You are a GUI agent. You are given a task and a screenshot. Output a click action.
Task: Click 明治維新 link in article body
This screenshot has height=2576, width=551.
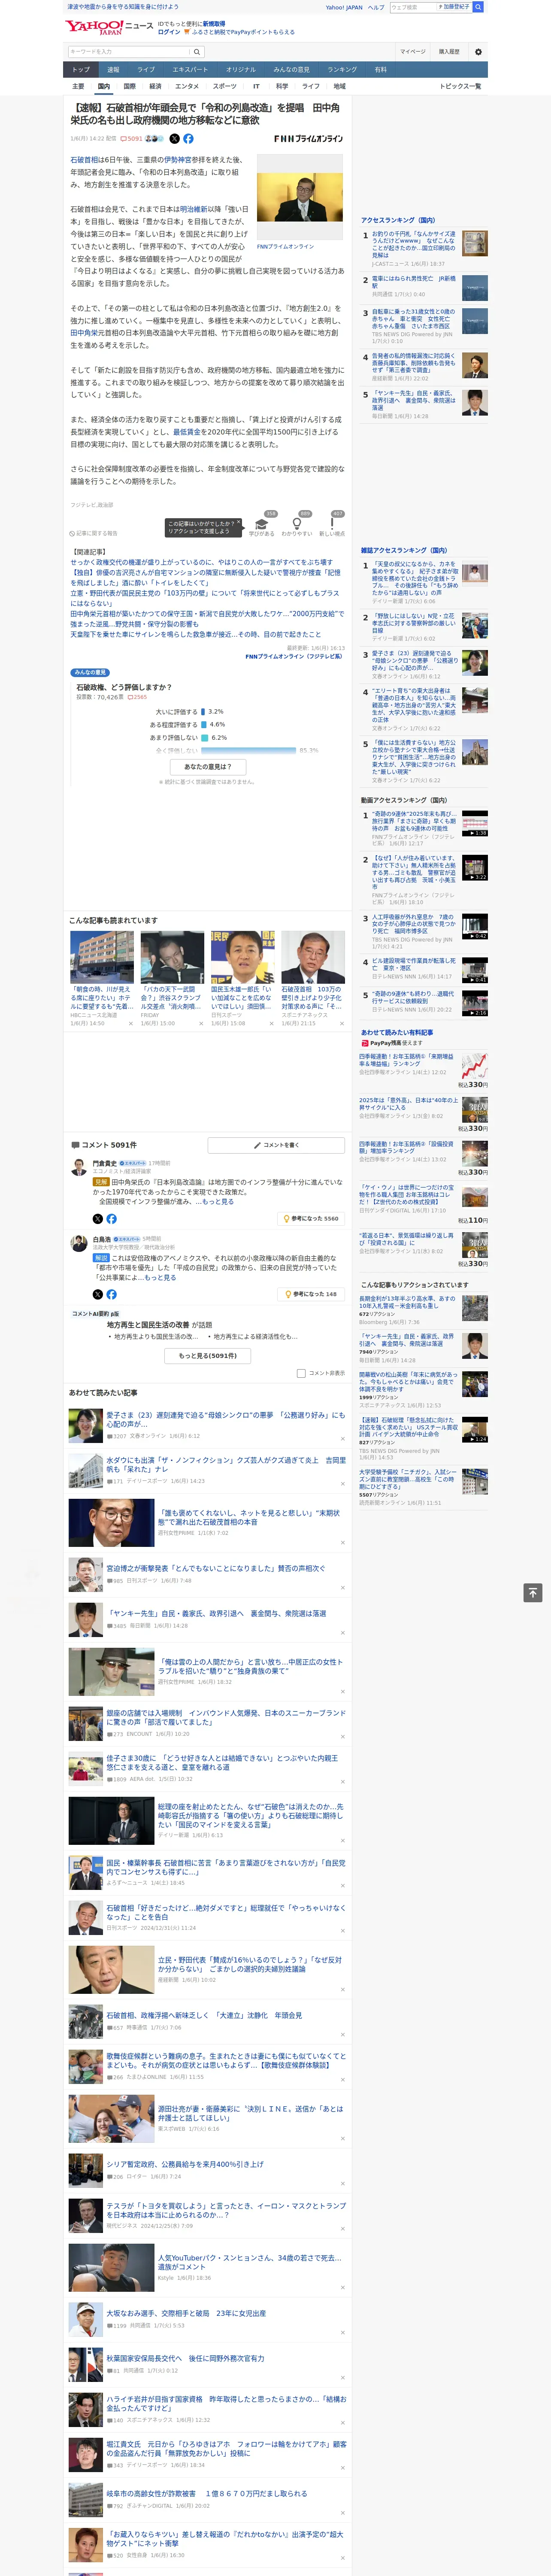pos(193,210)
